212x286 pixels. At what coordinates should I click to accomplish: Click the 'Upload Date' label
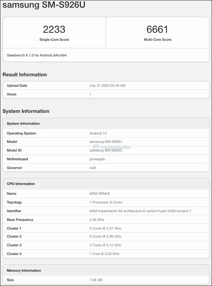pyautogui.click(x=17, y=85)
